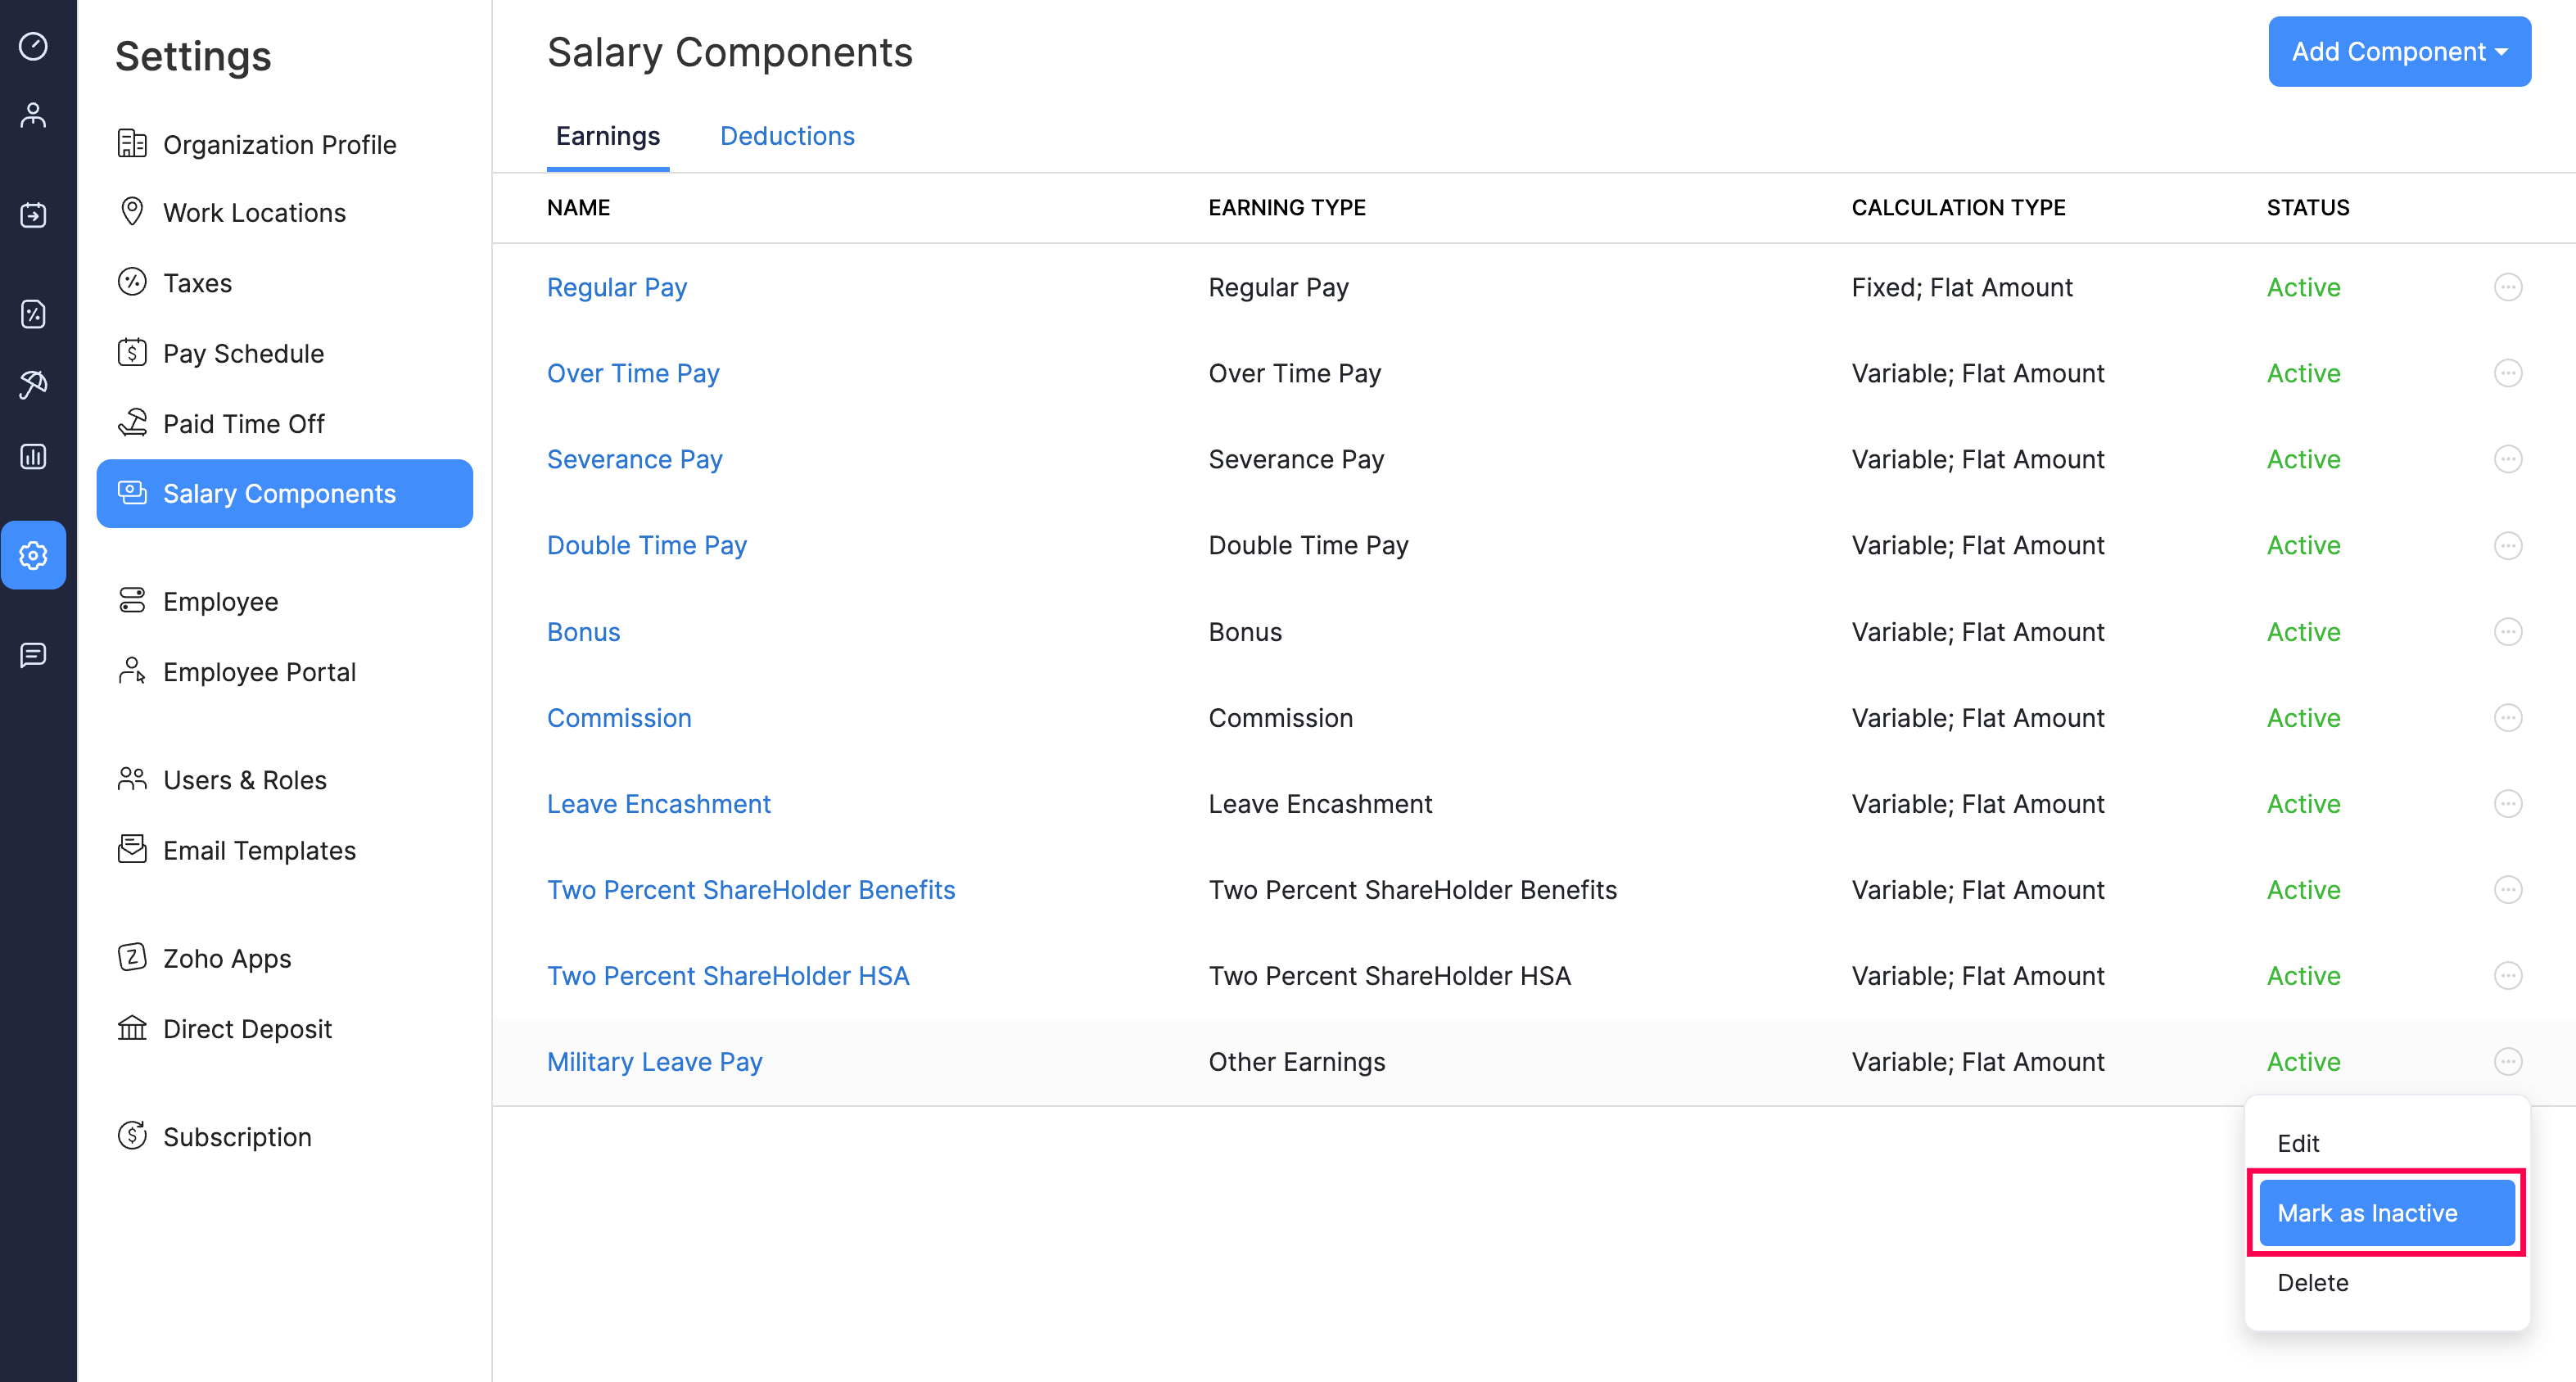Open the Leave Encashment component link
This screenshot has height=1382, width=2576.
658,804
